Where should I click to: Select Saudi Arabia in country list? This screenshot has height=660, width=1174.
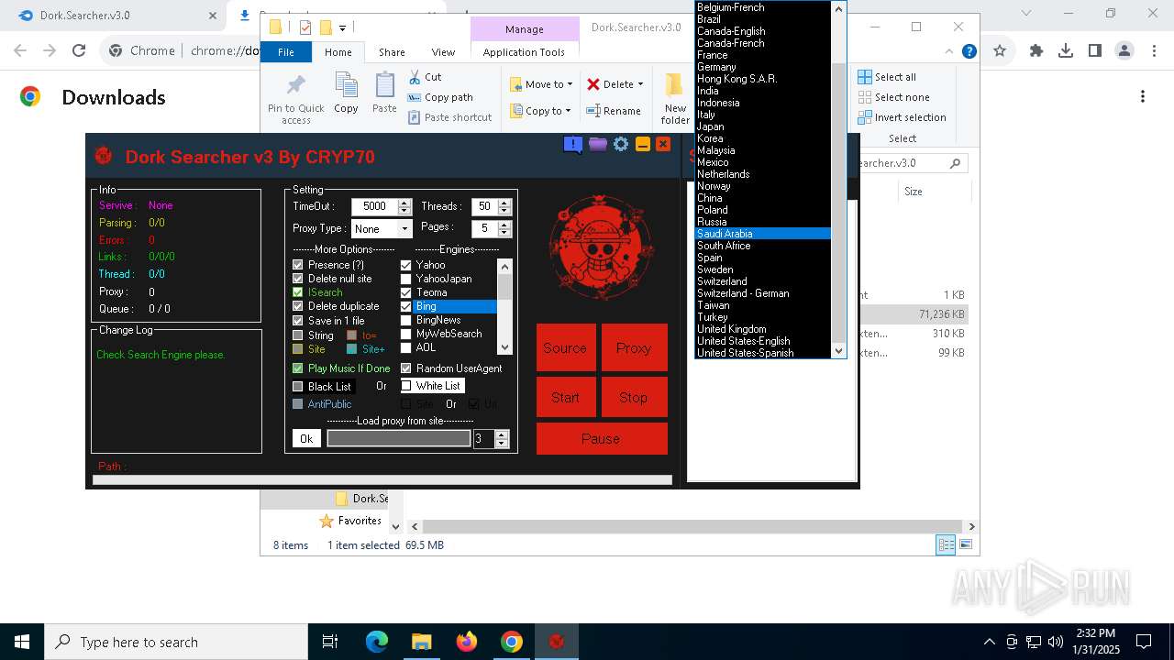click(763, 234)
